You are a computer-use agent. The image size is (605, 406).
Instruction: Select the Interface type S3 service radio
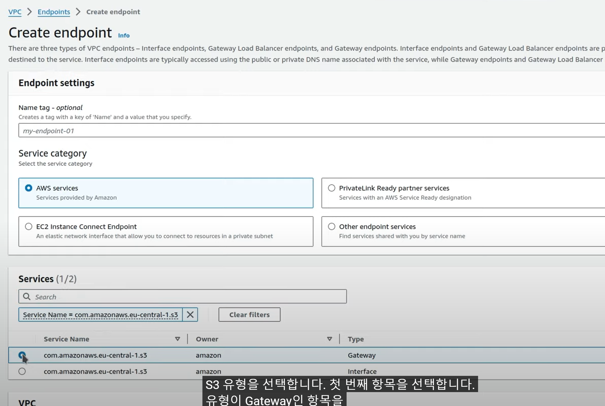click(x=22, y=371)
